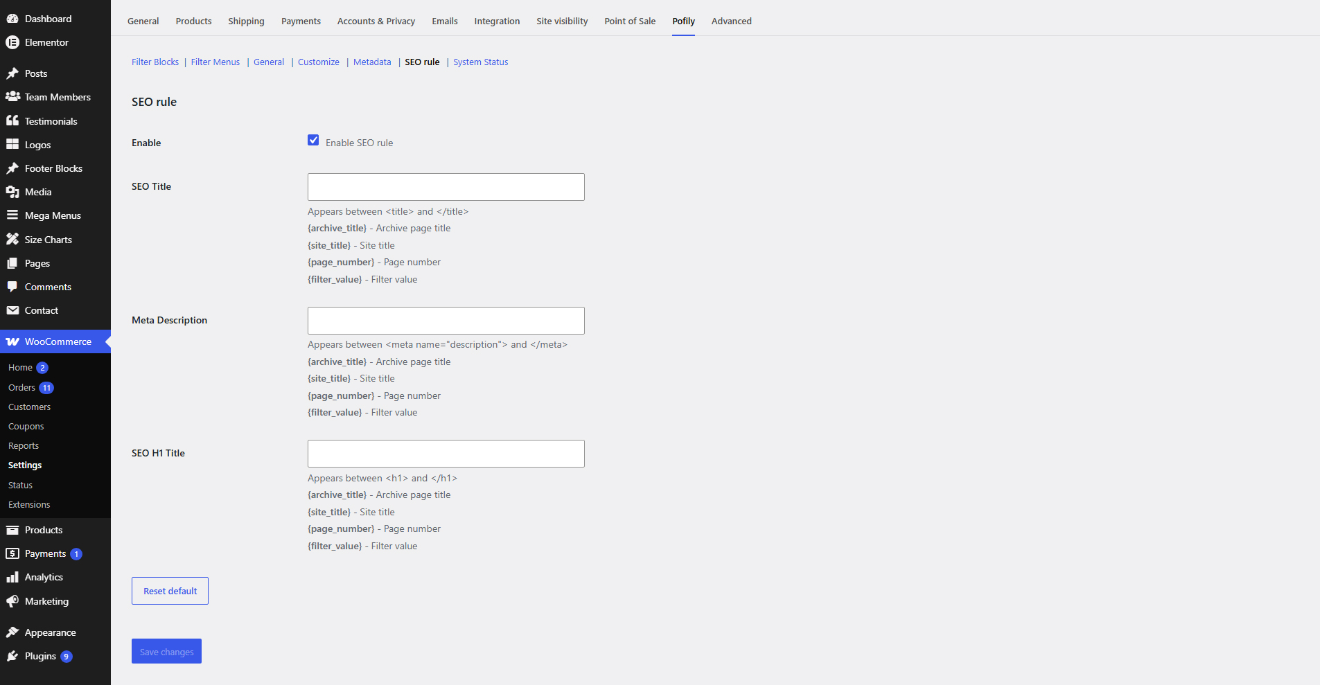Click the Marketing megaphone icon
1320x685 pixels.
[x=12, y=601]
